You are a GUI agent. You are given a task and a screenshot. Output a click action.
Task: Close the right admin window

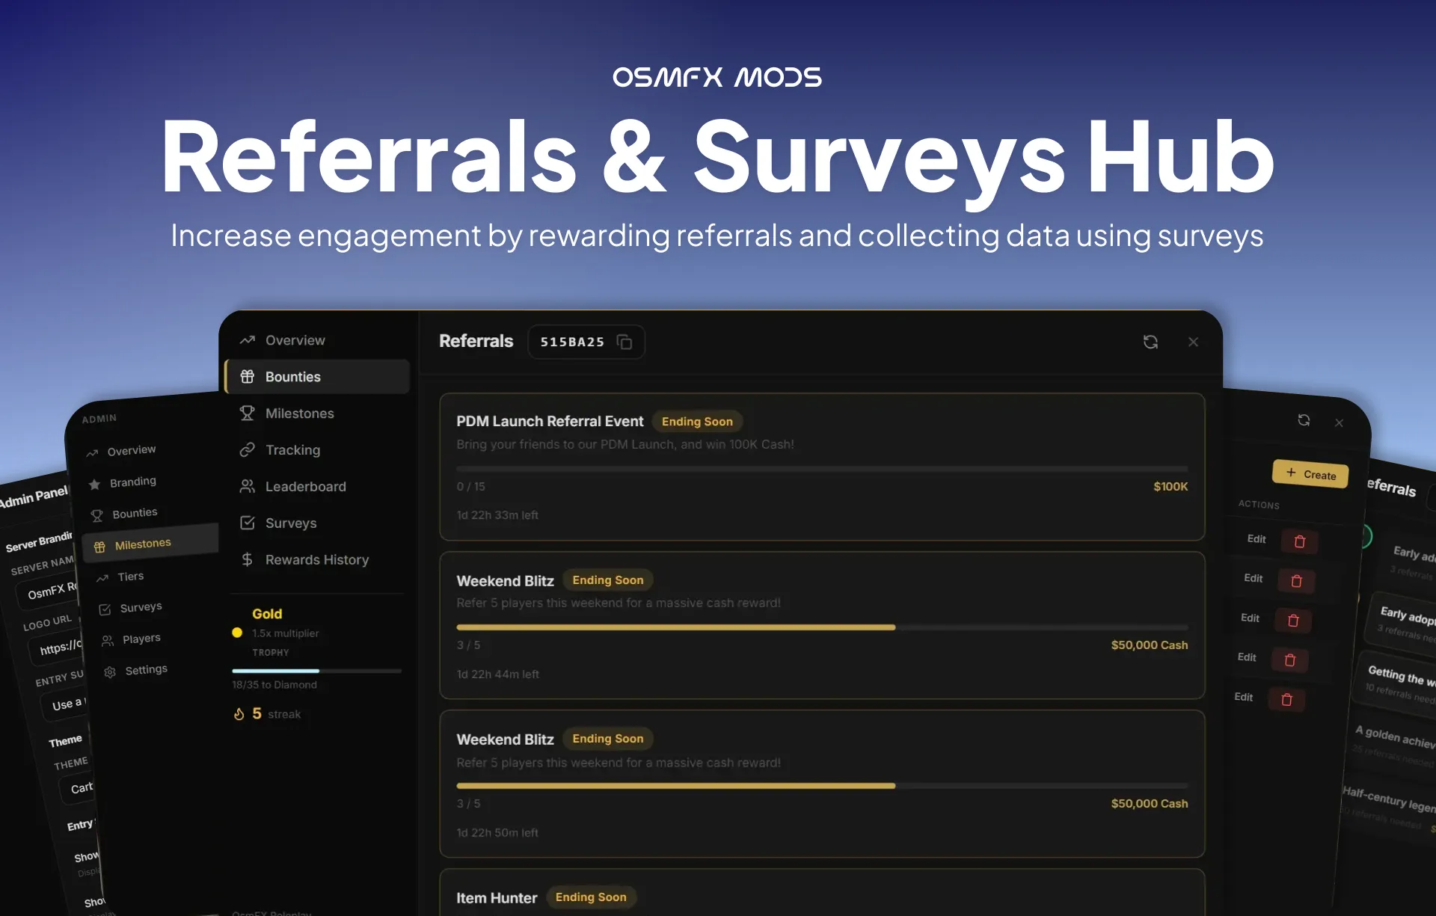point(1339,423)
